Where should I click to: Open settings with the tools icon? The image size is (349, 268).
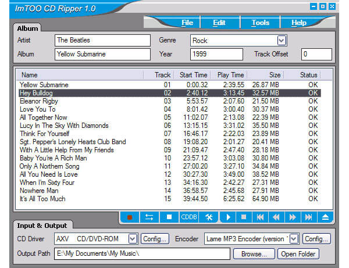coord(209,217)
